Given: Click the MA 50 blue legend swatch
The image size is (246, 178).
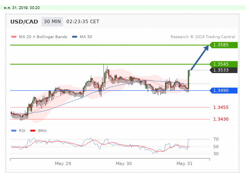Looking at the screenshot, I should (75, 37).
